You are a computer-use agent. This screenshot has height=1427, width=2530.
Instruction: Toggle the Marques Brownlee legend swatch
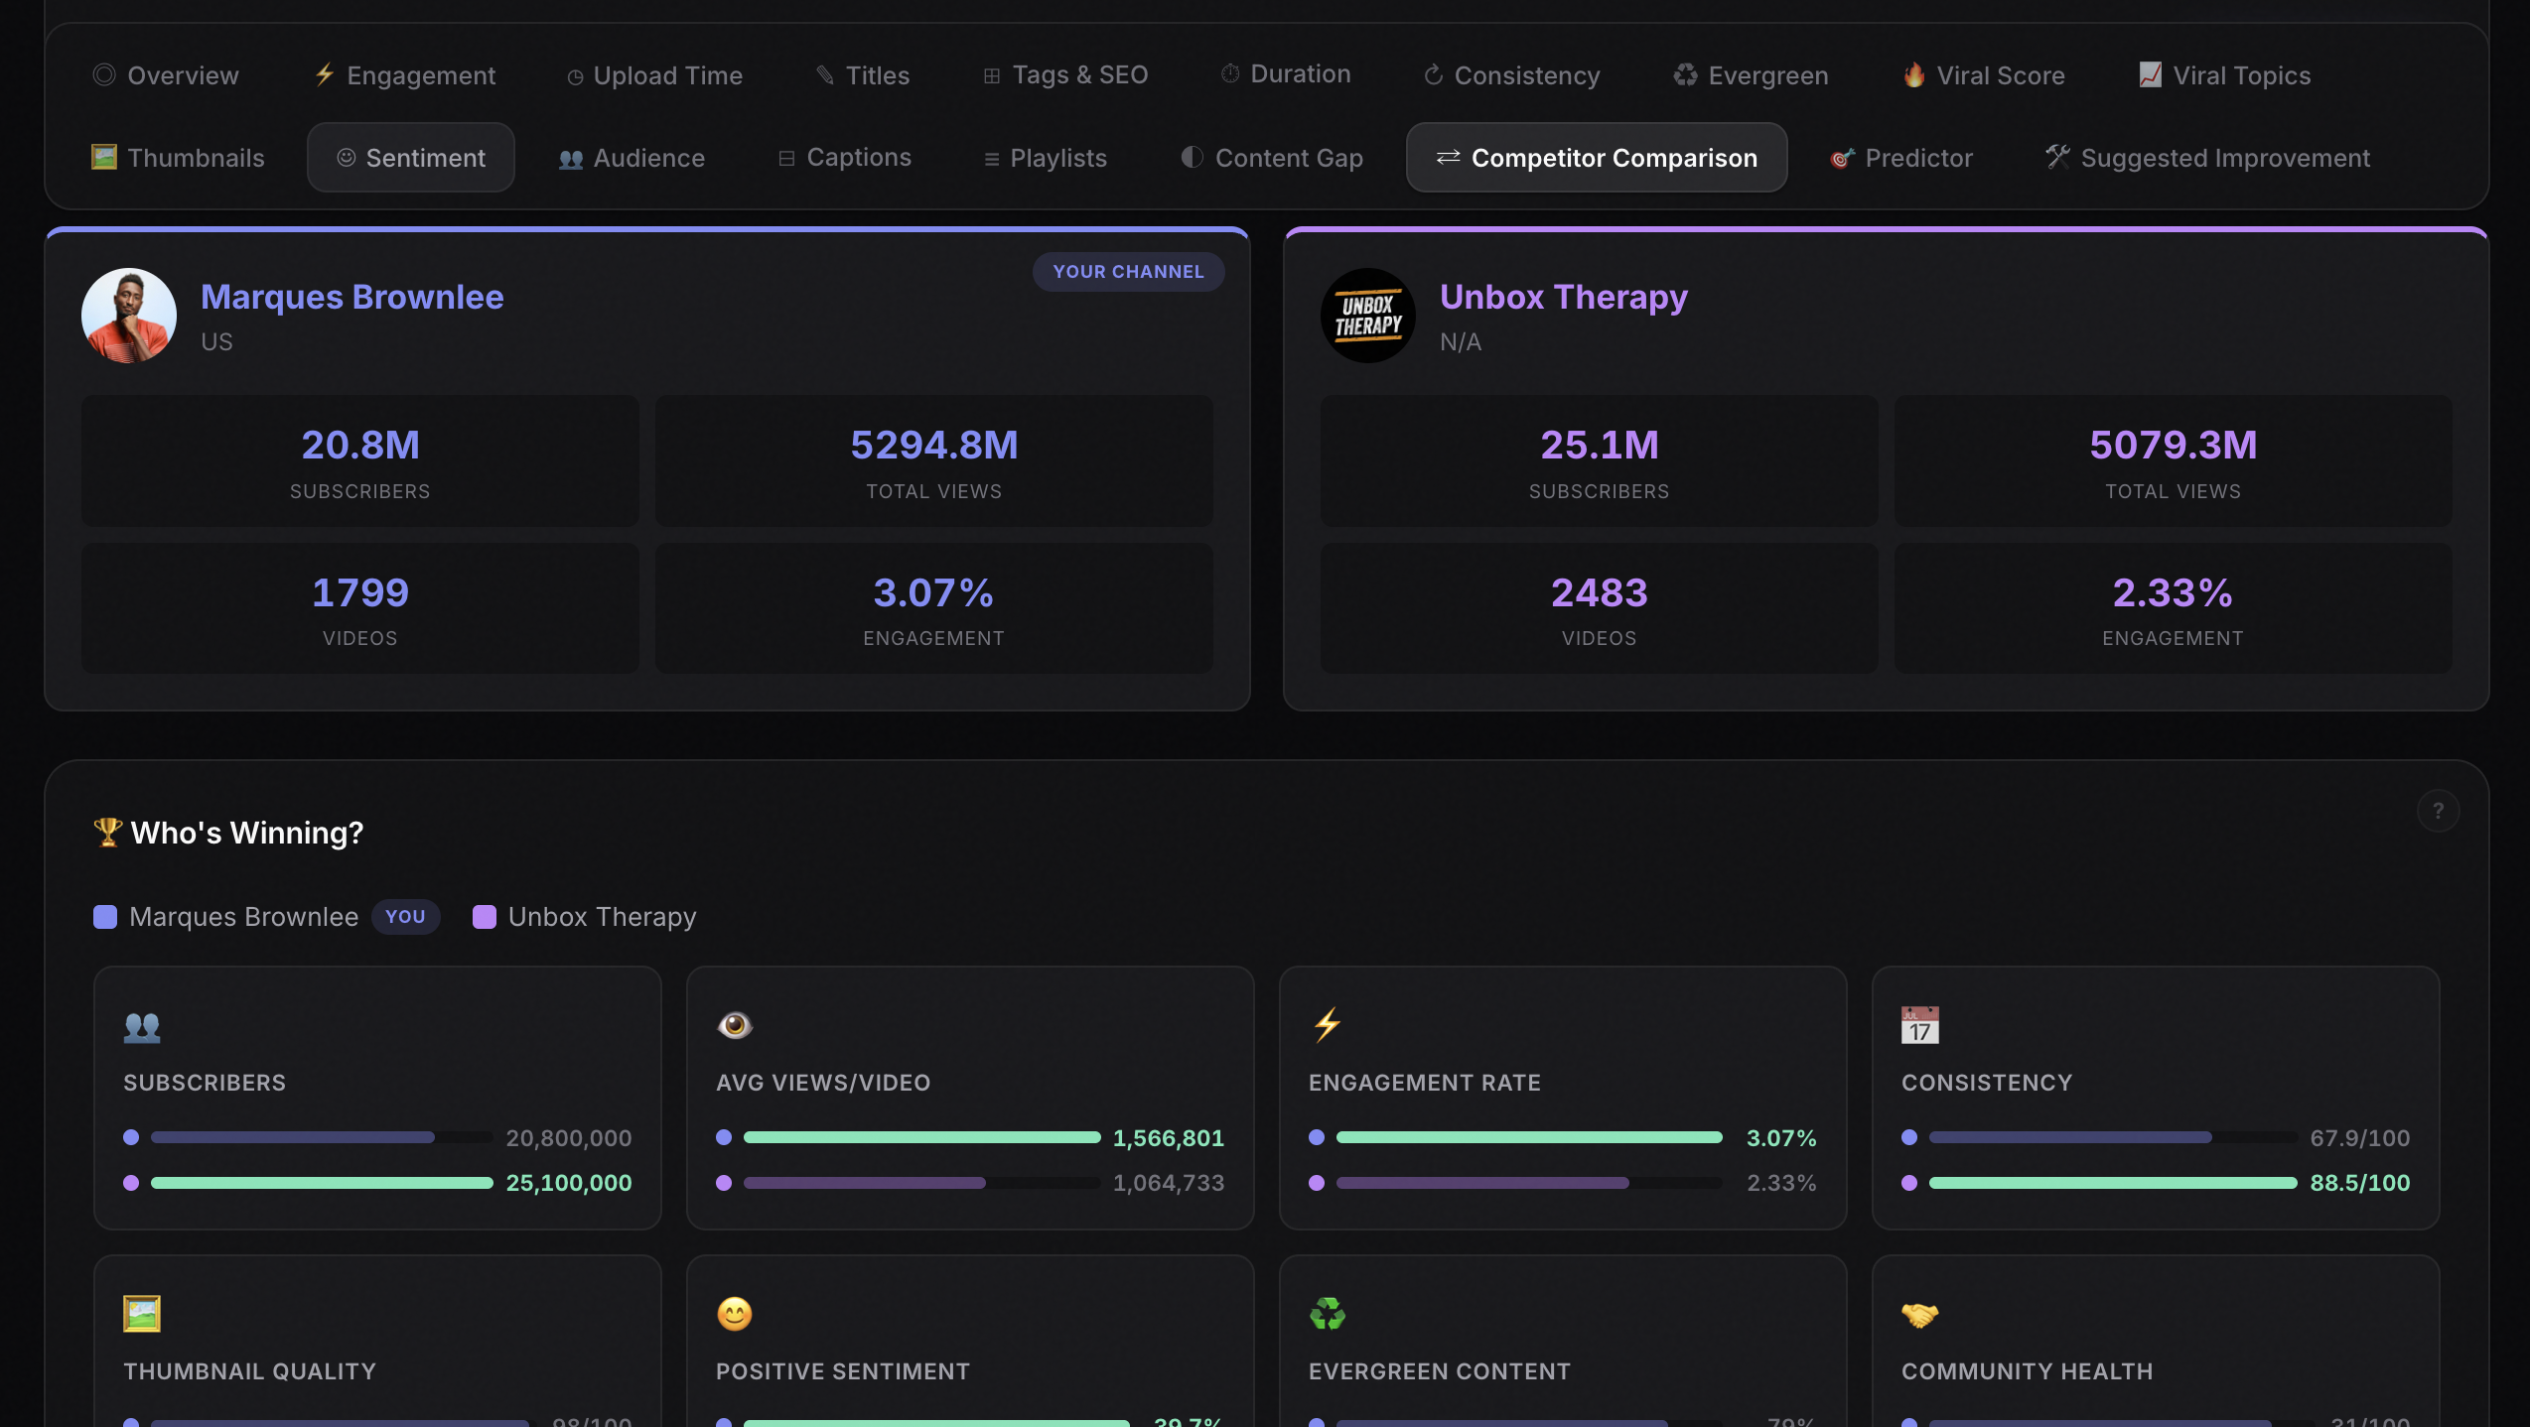[x=104, y=916]
